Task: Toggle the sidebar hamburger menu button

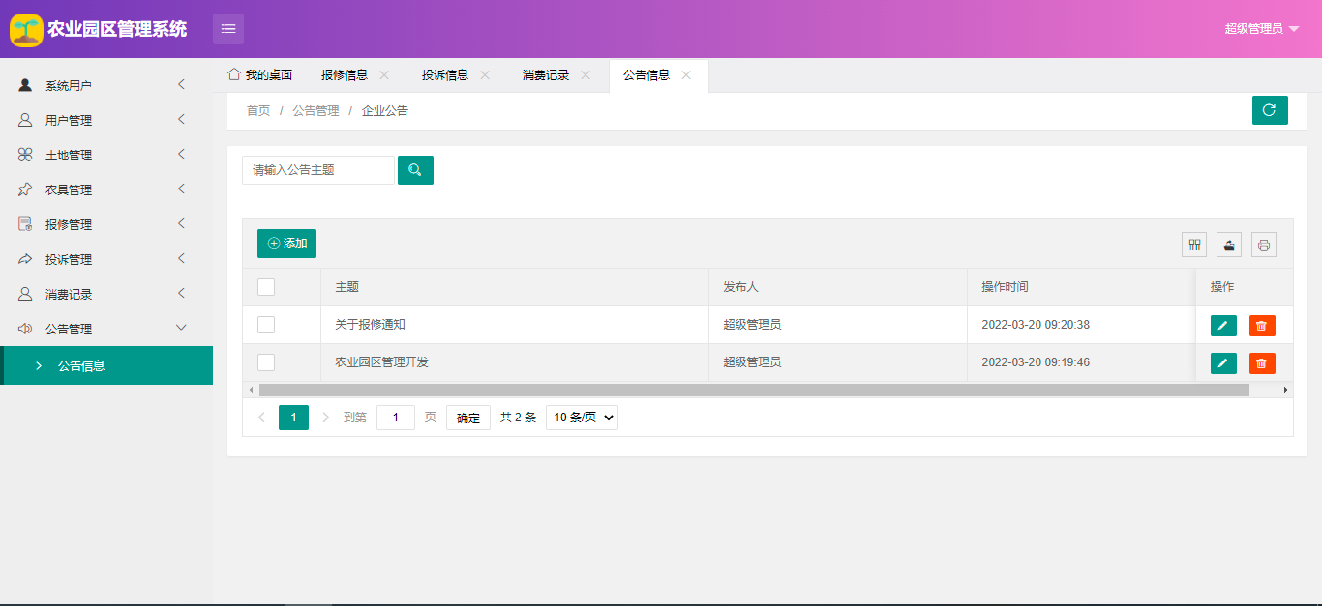Action: click(228, 29)
